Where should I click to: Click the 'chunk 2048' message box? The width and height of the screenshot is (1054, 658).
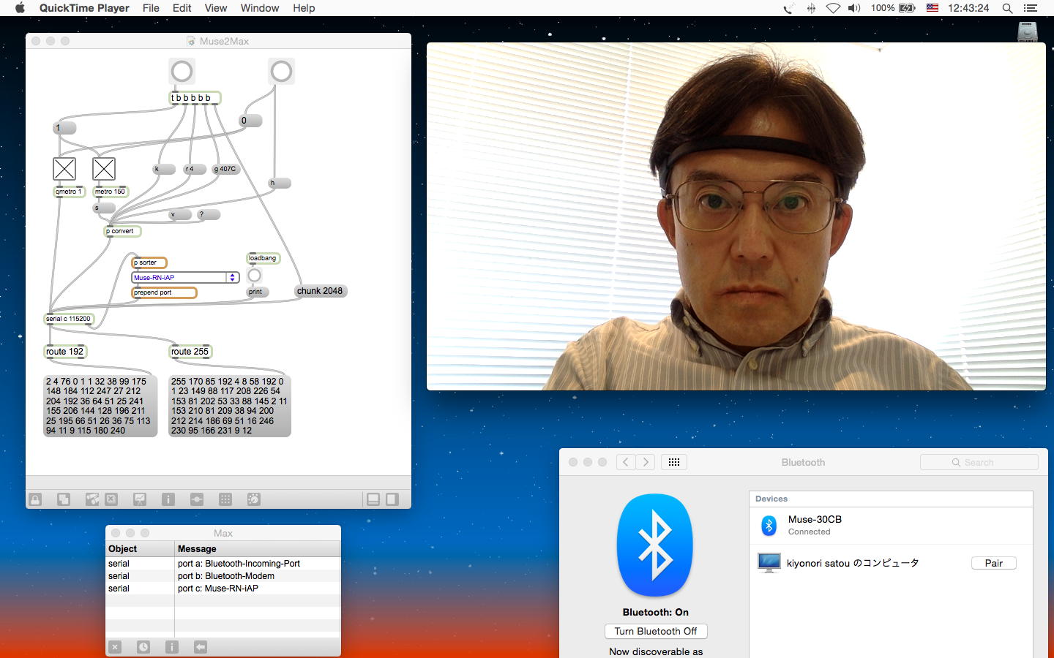pyautogui.click(x=321, y=291)
